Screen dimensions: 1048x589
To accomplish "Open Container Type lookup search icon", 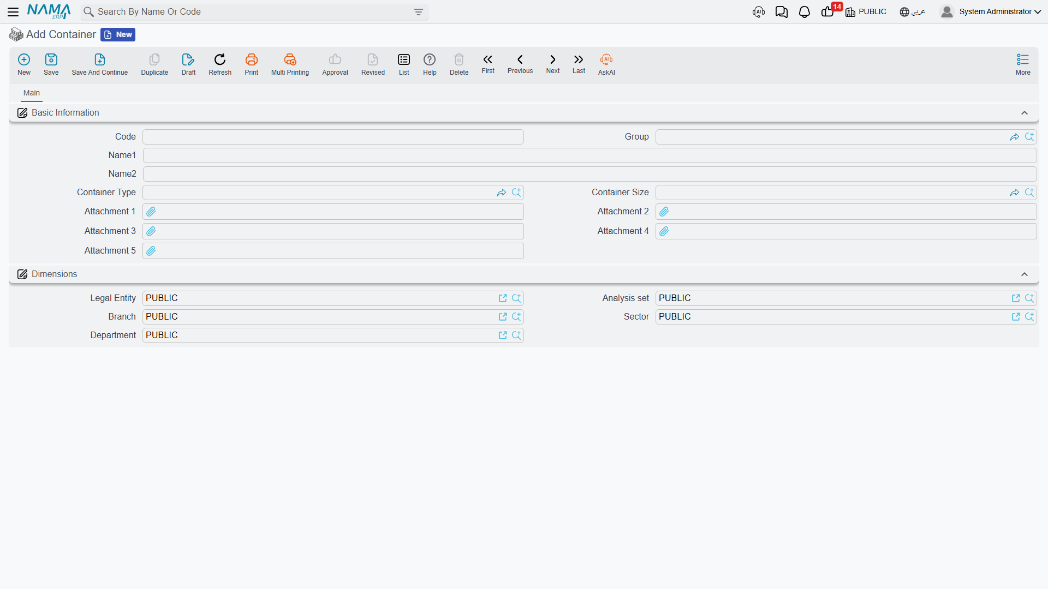I will tap(516, 193).
